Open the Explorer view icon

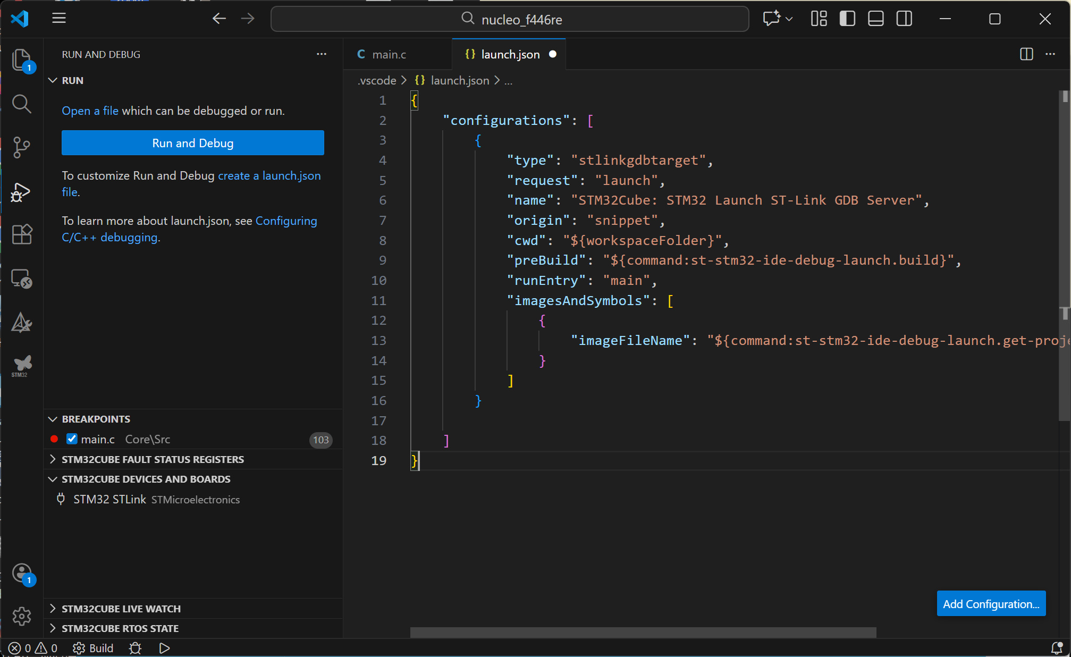(21, 60)
